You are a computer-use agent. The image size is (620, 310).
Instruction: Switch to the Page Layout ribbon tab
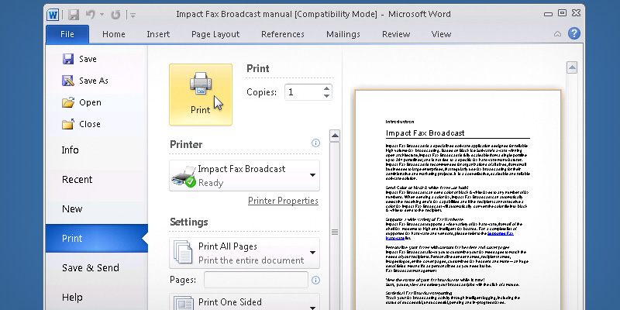(x=215, y=34)
